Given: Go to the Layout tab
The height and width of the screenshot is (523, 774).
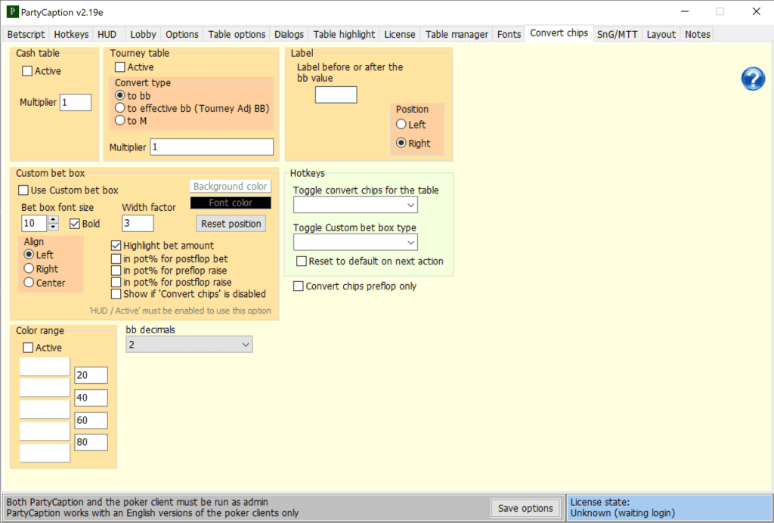Looking at the screenshot, I should (x=661, y=34).
